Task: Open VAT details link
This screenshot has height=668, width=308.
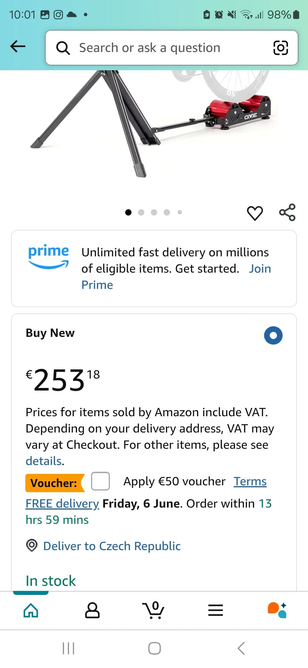Action: (x=44, y=461)
